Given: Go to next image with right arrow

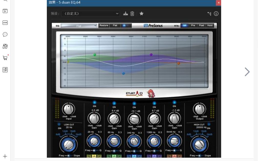Looking at the screenshot, I should (x=247, y=72).
